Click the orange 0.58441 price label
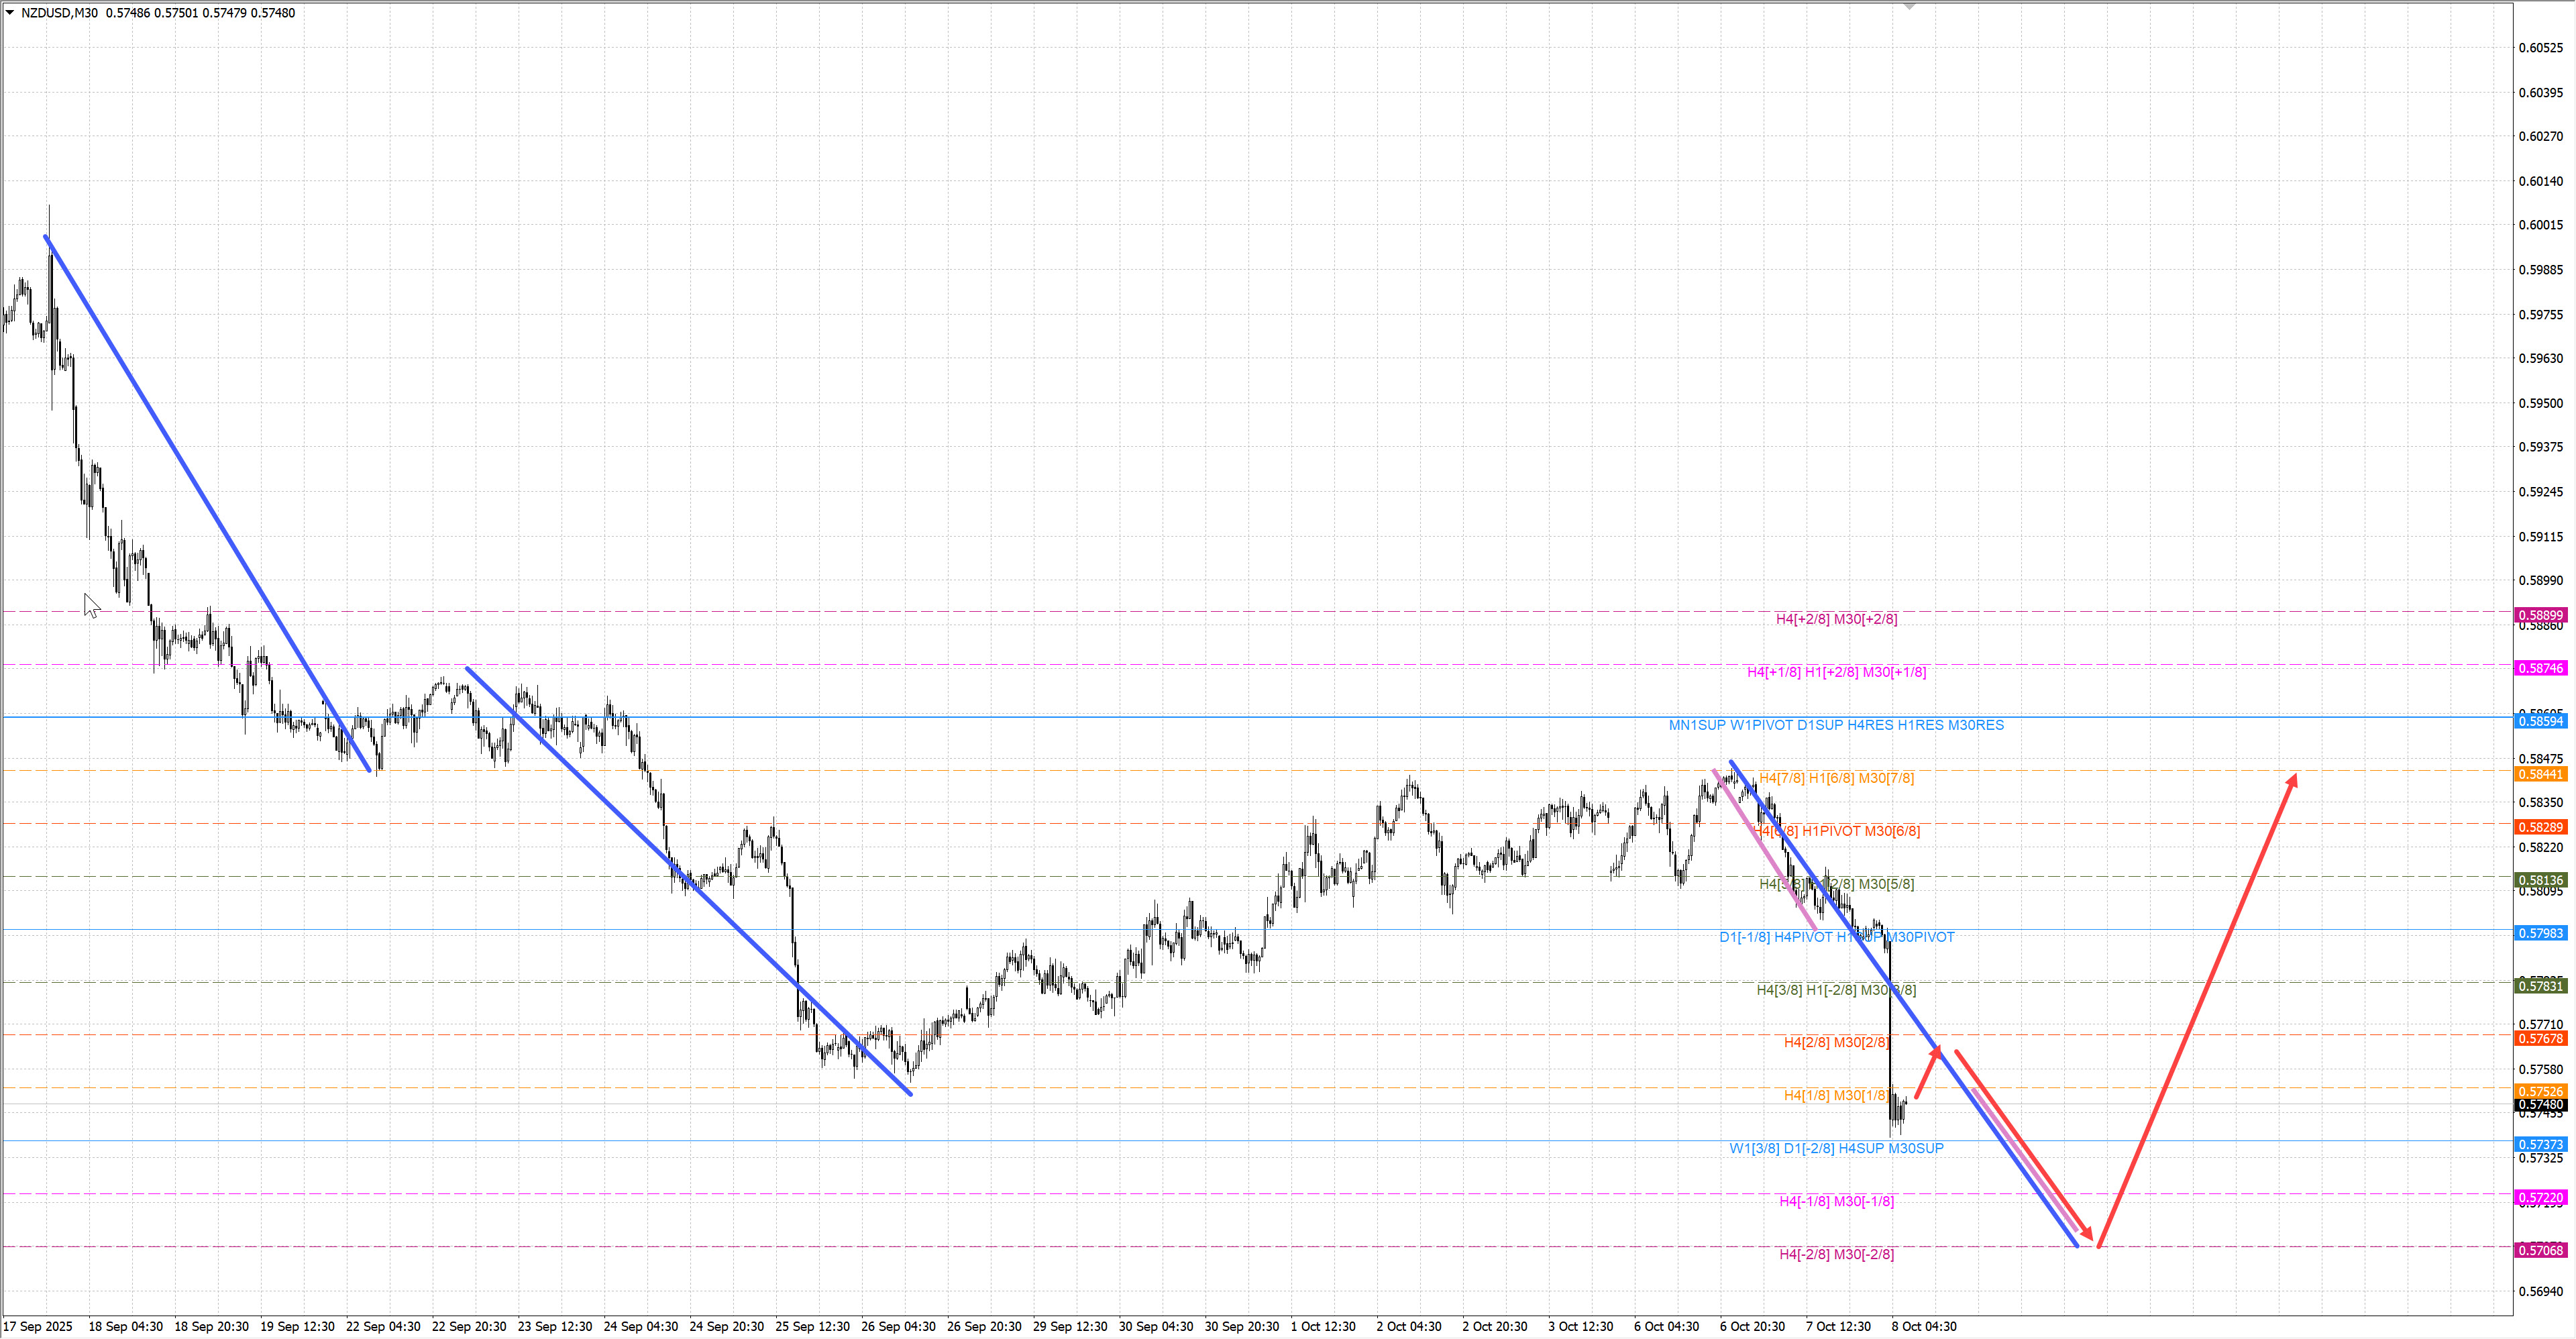Image resolution: width=2576 pixels, height=1339 pixels. (2540, 774)
